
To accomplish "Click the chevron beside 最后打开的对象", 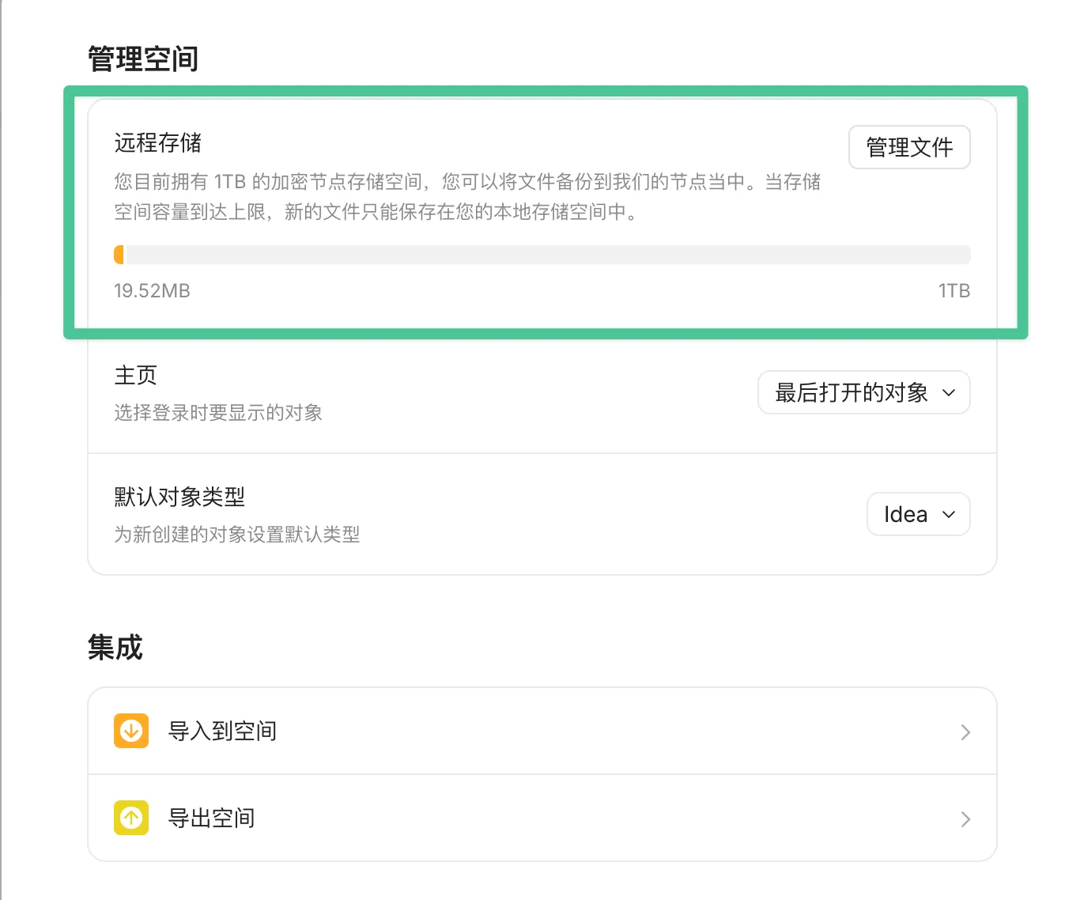I will coord(949,393).
